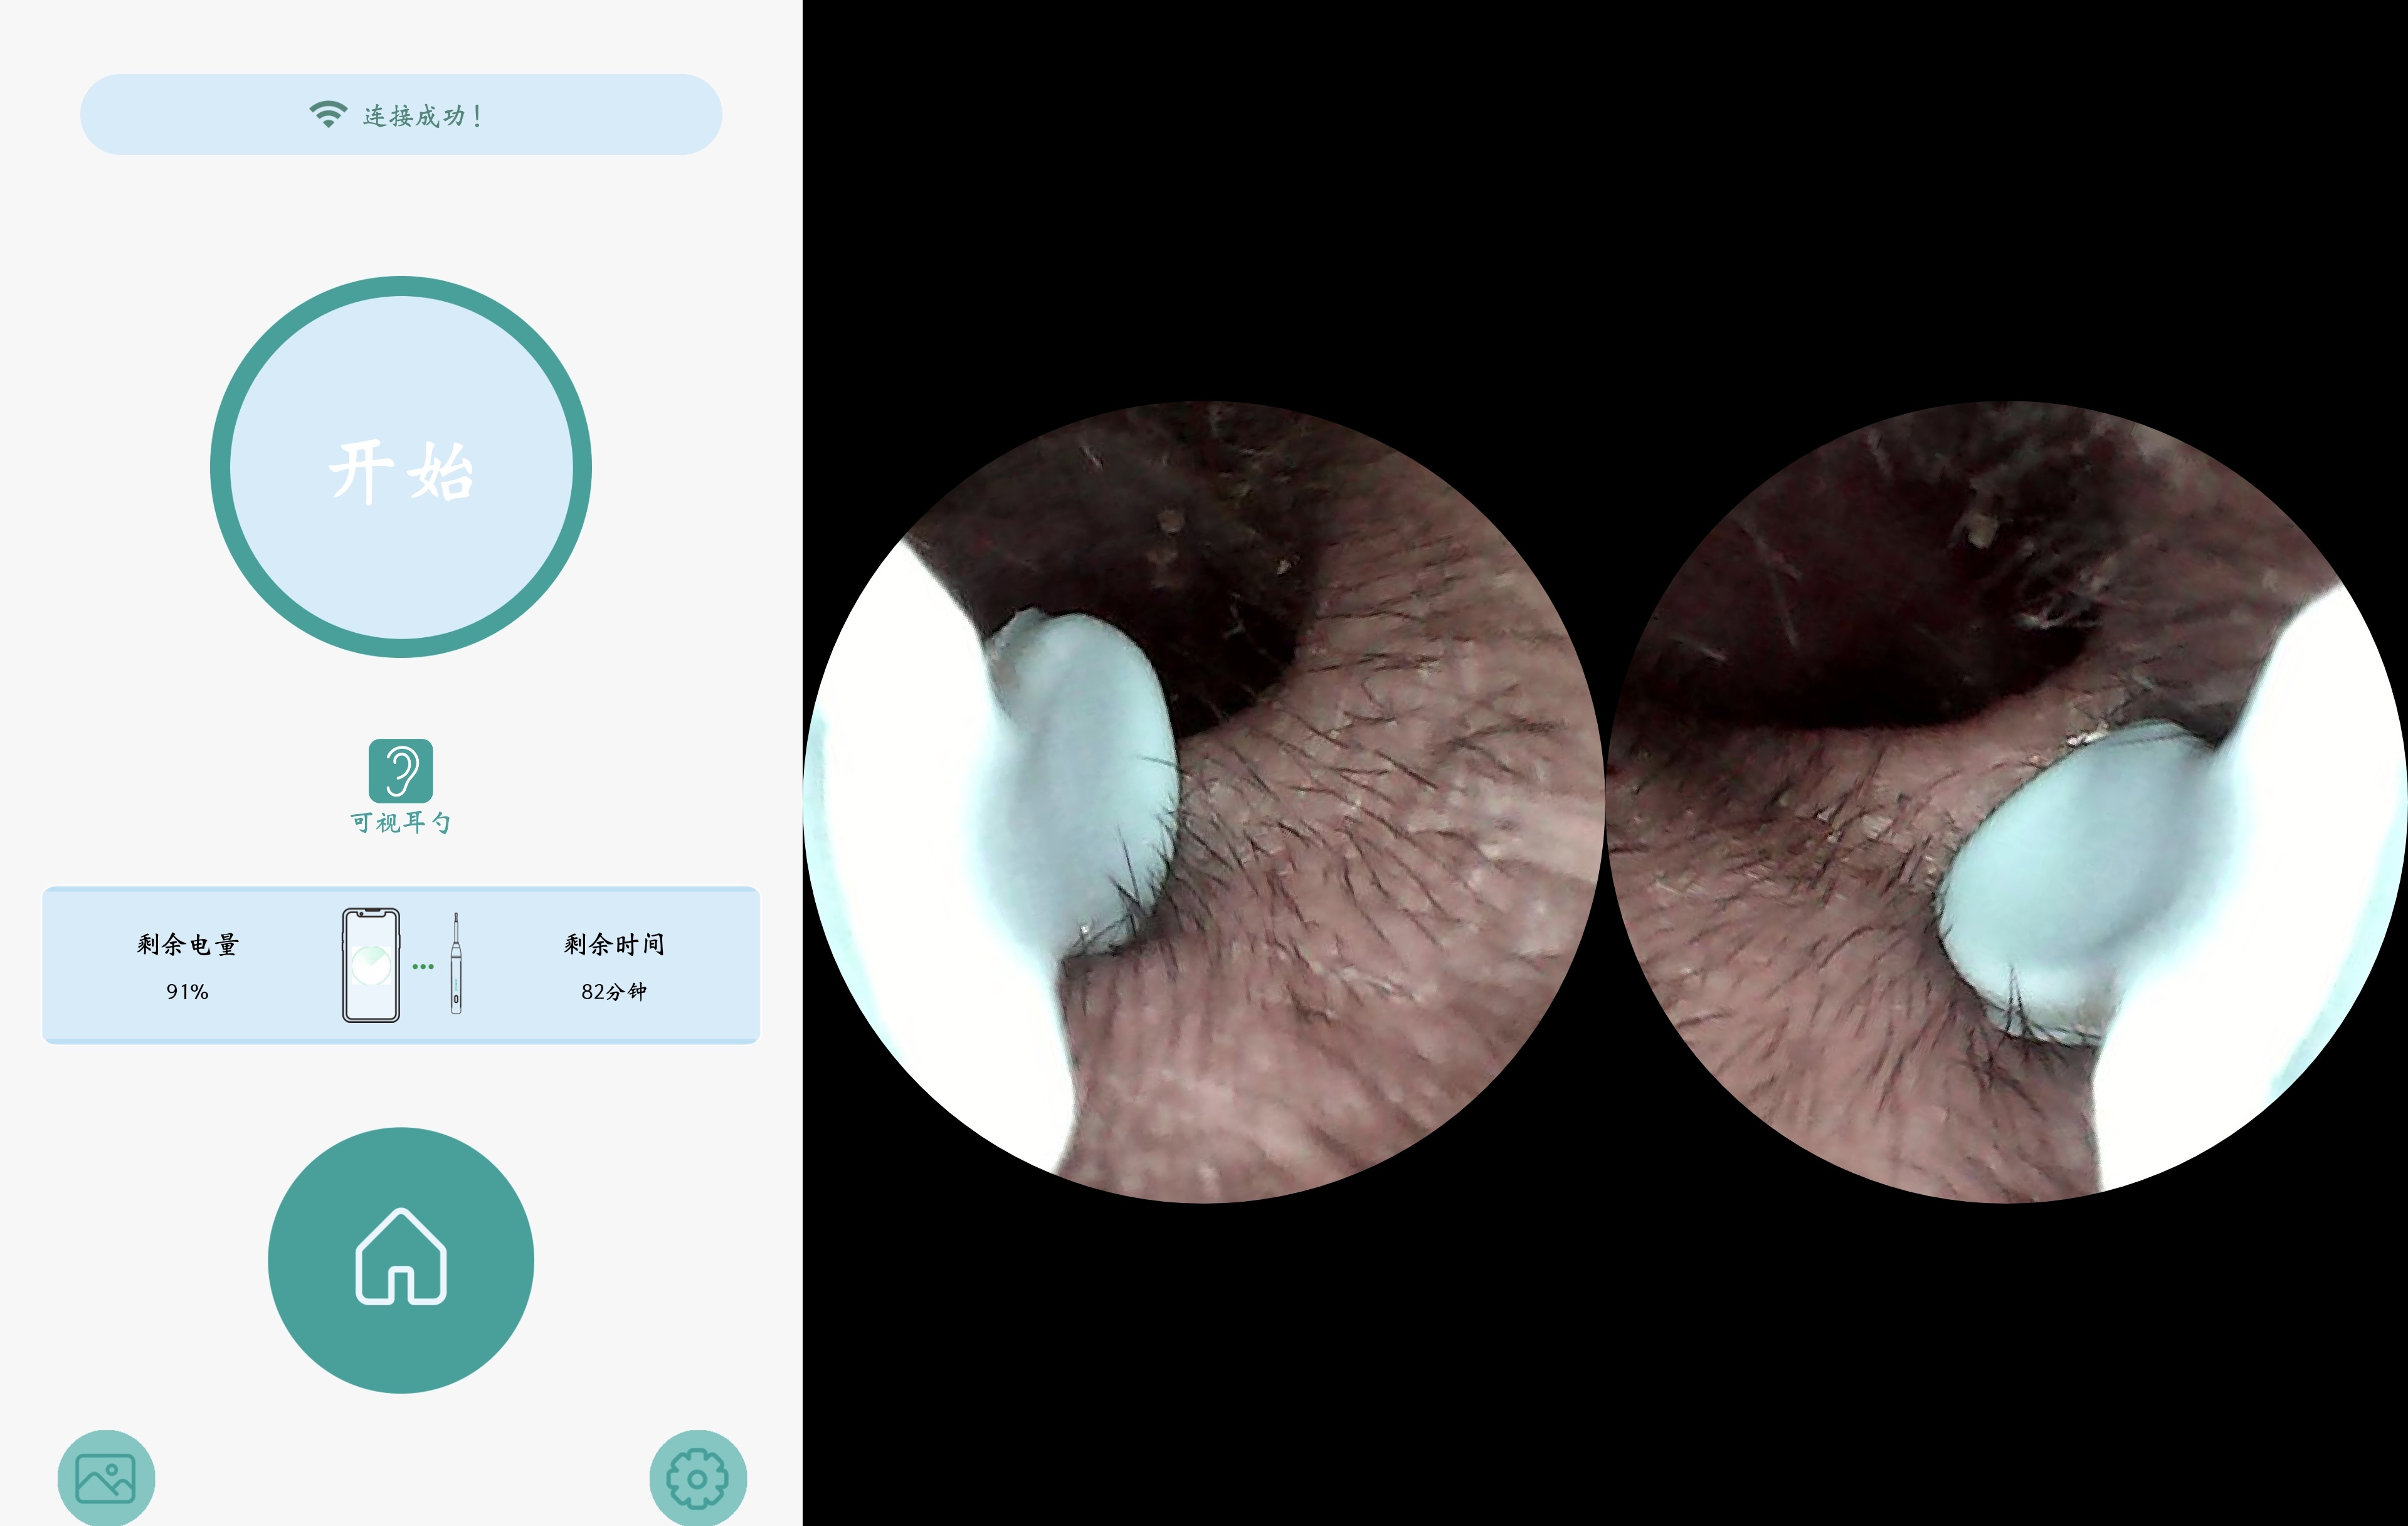The image size is (2408, 1526).
Task: Click the 剩余时间 remaining time label
Action: [x=613, y=944]
